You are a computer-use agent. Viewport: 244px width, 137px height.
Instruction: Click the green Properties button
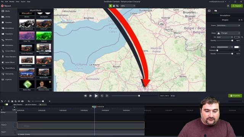pos(235,96)
